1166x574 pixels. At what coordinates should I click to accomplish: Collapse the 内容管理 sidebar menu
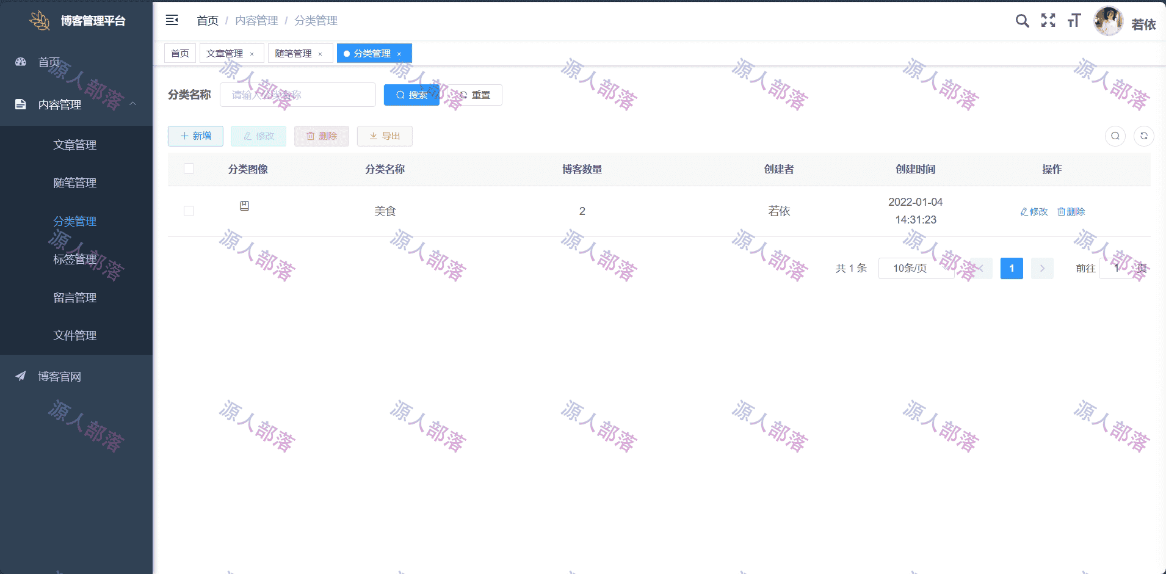tap(76, 104)
